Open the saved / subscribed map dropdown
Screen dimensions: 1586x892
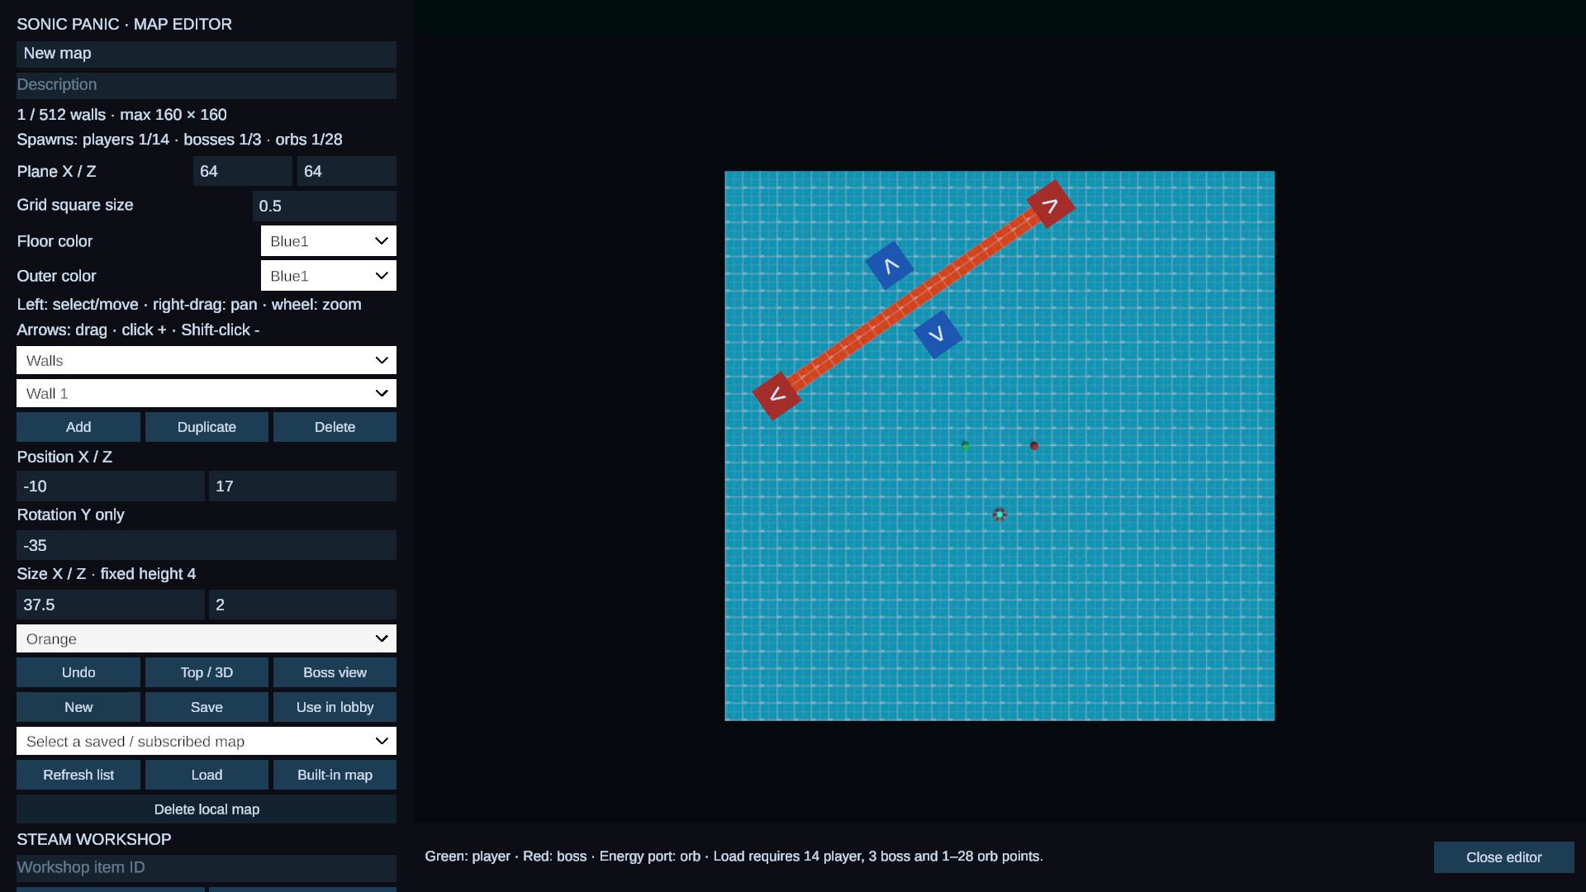click(x=207, y=741)
